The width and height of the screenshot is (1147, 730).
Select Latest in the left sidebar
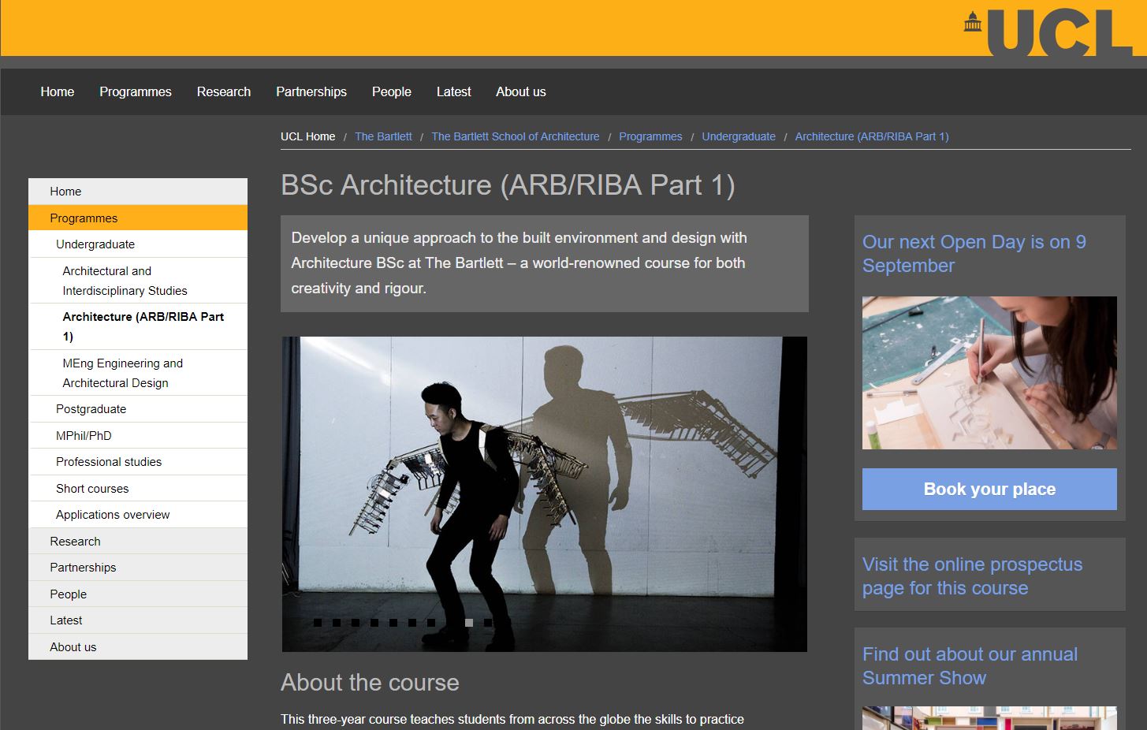click(138, 620)
